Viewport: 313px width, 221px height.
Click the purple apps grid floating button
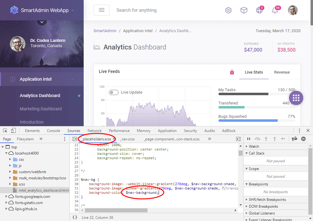tap(296, 98)
